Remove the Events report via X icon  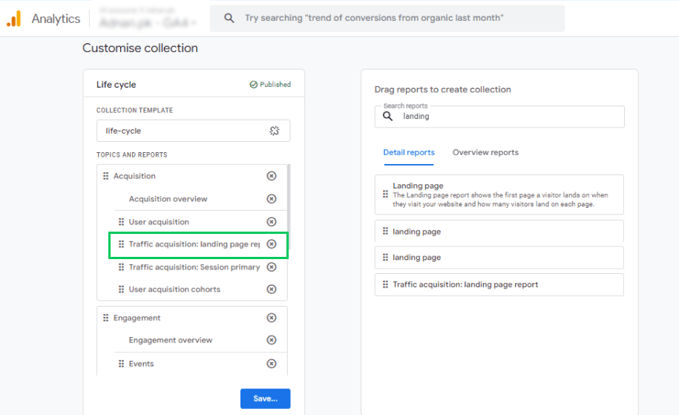272,364
